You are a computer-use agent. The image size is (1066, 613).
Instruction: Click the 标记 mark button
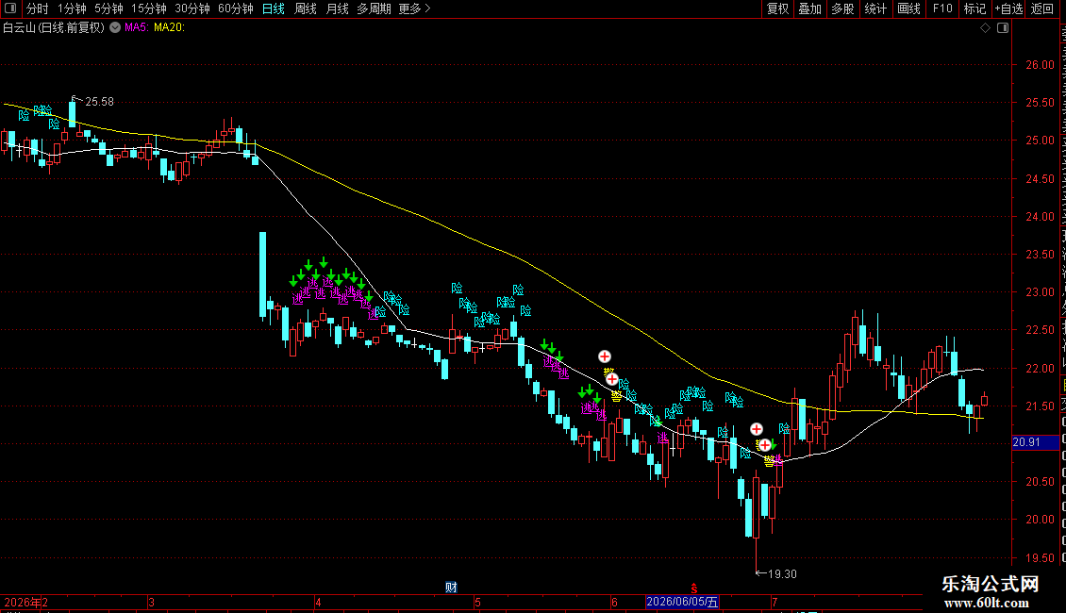[x=974, y=8]
